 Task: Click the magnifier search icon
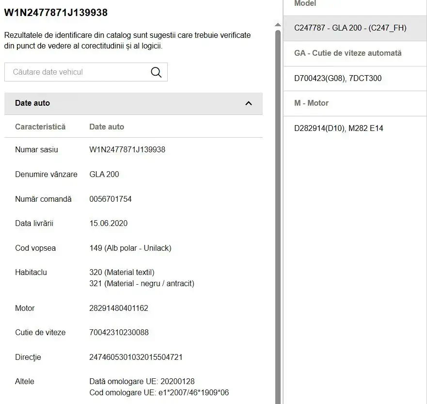(156, 72)
